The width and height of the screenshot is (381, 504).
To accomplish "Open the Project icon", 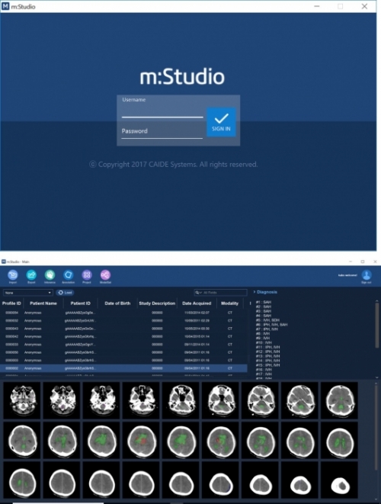I will pyautogui.click(x=87, y=274).
